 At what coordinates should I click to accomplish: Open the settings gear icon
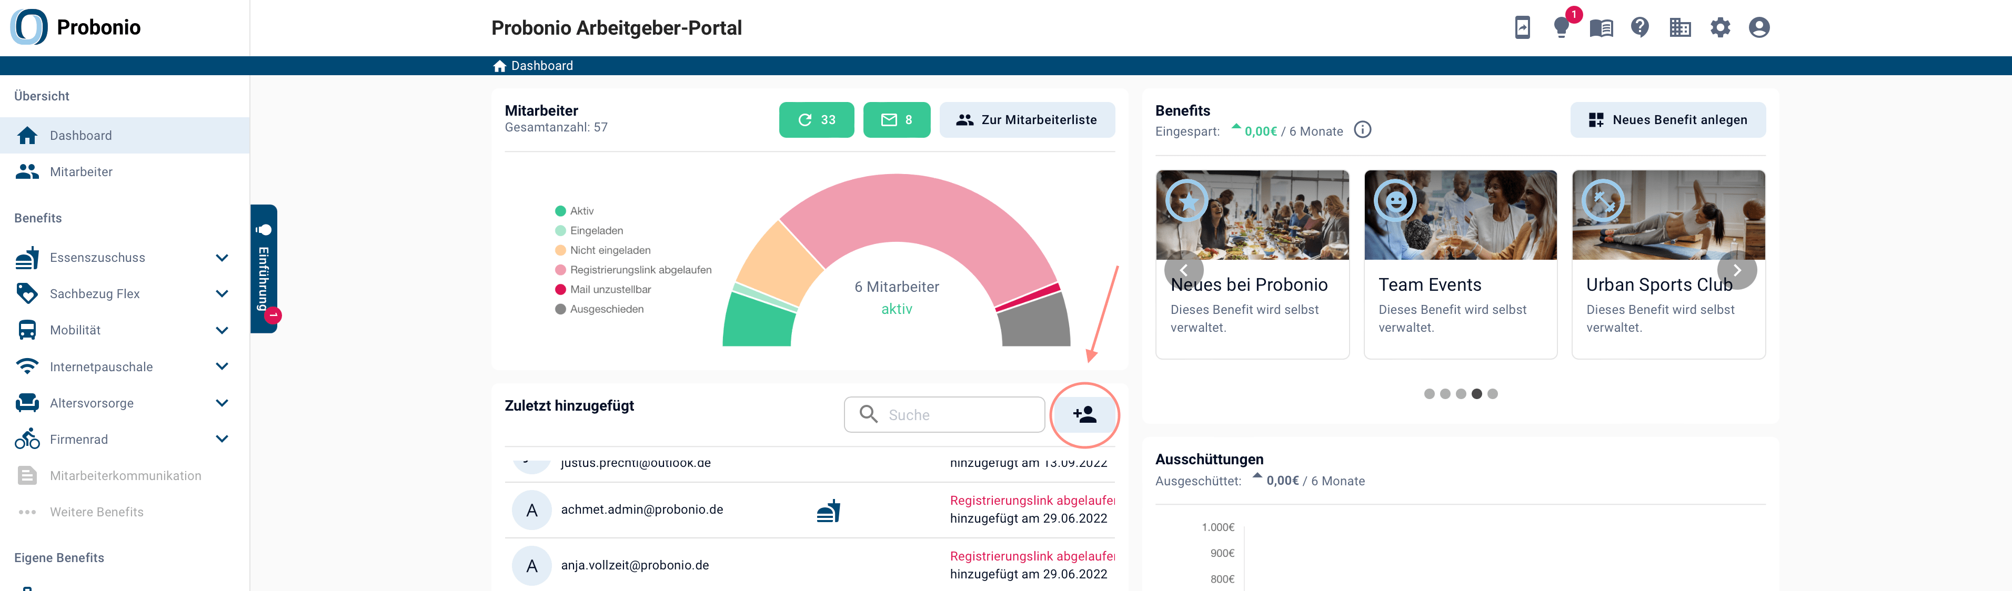click(x=1720, y=28)
